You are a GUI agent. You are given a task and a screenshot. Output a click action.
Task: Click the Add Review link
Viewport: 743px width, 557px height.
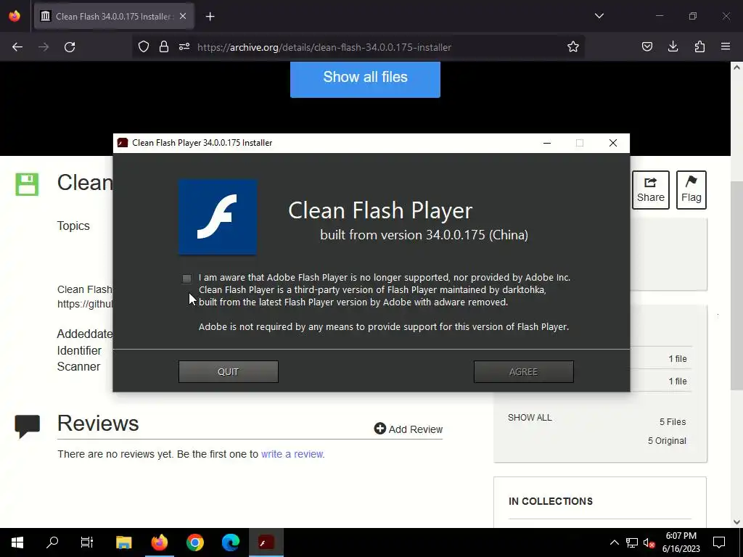coord(408,429)
